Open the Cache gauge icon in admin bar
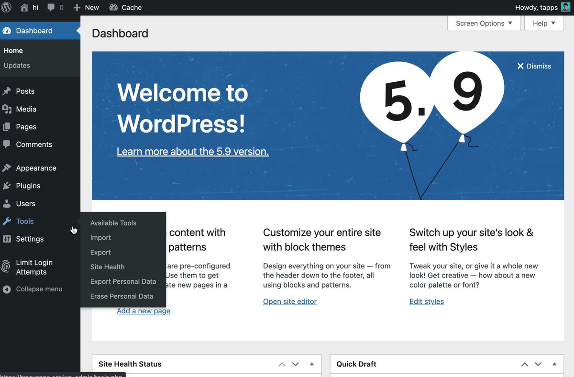 click(x=113, y=7)
